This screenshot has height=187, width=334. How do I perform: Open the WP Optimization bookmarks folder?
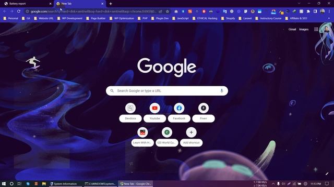pyautogui.click(x=122, y=19)
